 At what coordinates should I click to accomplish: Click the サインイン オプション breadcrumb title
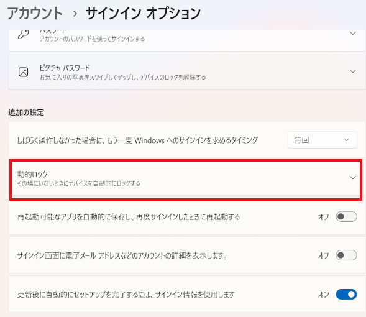point(144,13)
